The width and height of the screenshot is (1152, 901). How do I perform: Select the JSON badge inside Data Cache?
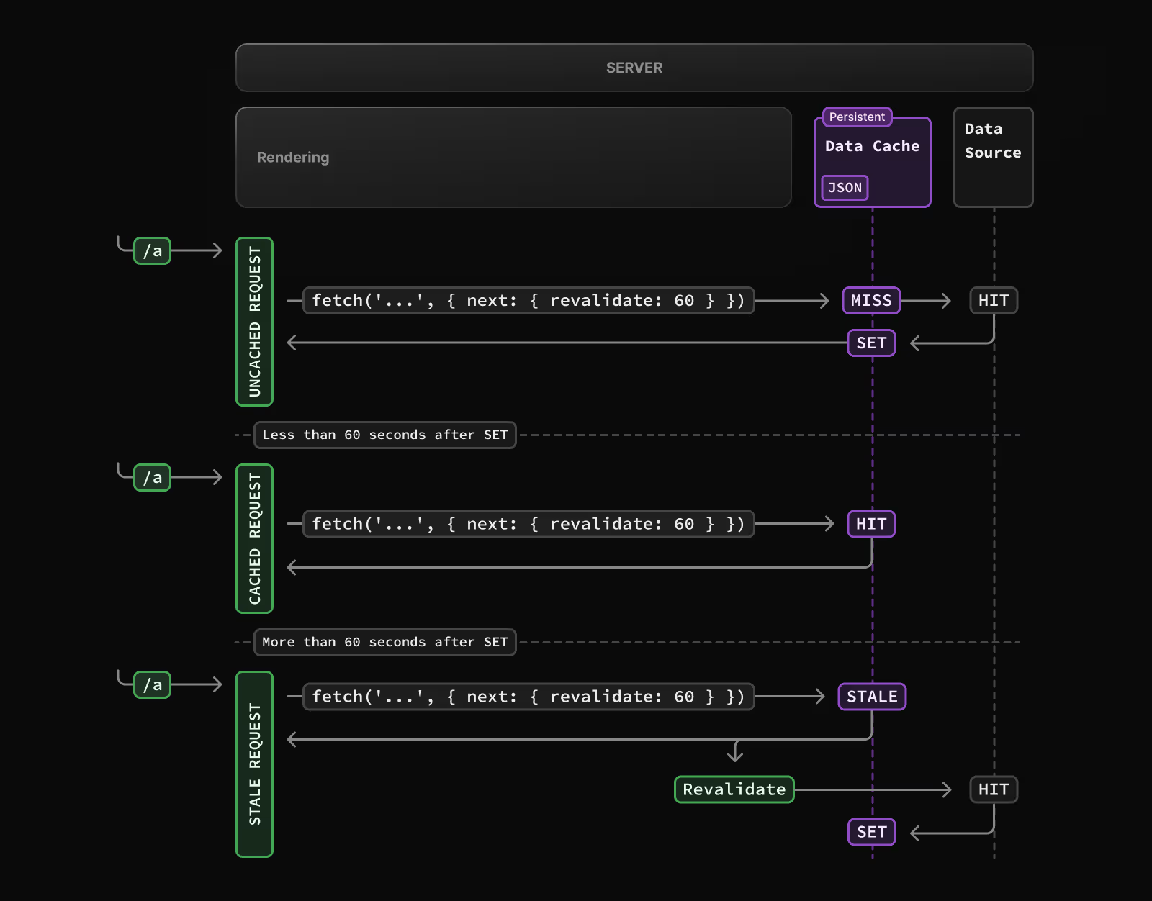844,188
